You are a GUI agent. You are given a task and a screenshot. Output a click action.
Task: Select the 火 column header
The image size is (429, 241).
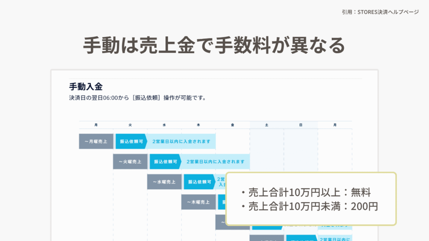(x=130, y=125)
